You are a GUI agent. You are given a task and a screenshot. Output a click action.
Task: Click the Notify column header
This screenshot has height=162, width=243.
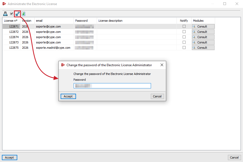pyautogui.click(x=184, y=21)
